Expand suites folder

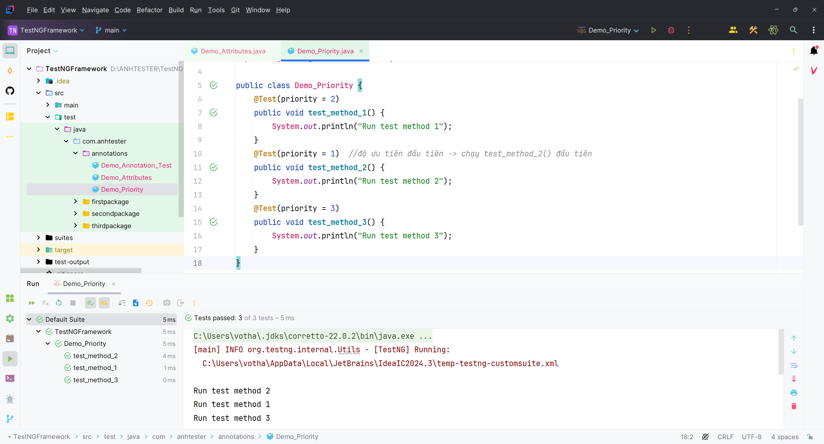coord(38,238)
